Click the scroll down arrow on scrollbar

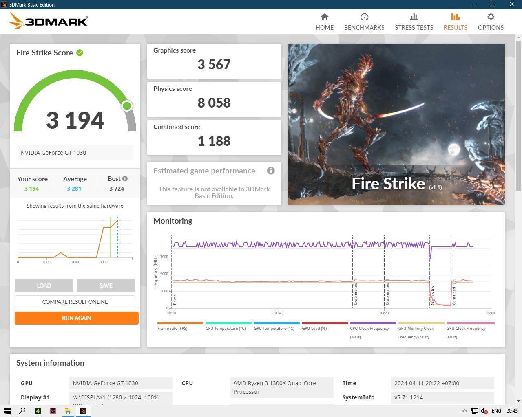pos(518,401)
